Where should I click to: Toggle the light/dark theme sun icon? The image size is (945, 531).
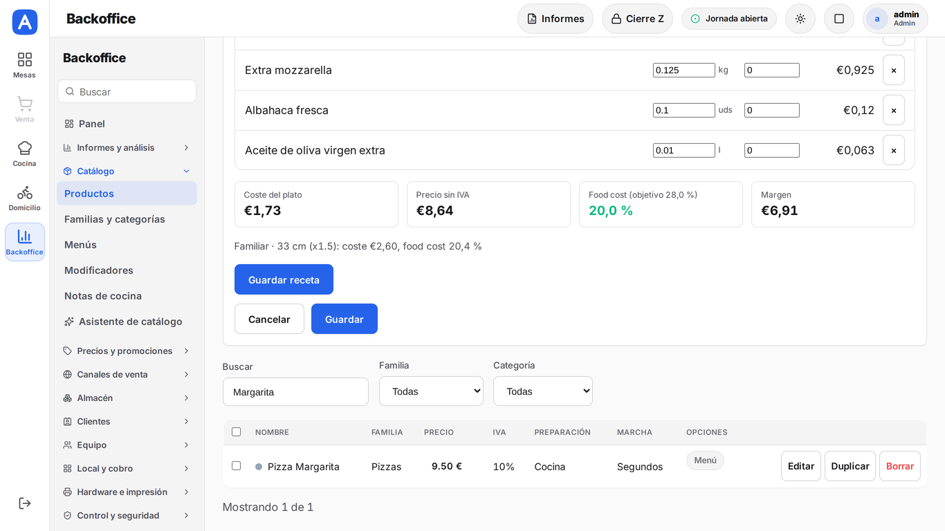click(800, 19)
